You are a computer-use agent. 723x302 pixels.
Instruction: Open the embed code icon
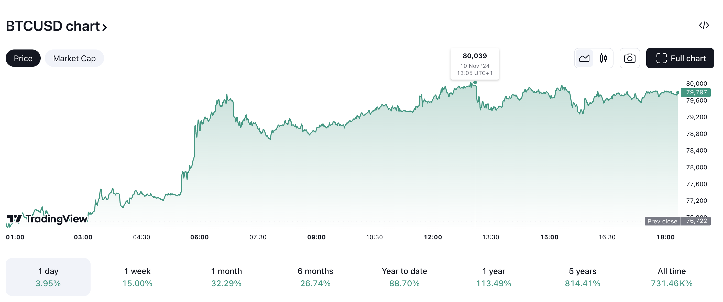(x=704, y=26)
